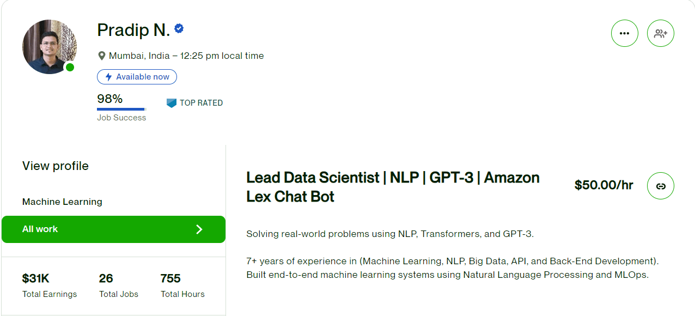The image size is (695, 316).
Task: Select the All work tab
Action: coord(39,229)
